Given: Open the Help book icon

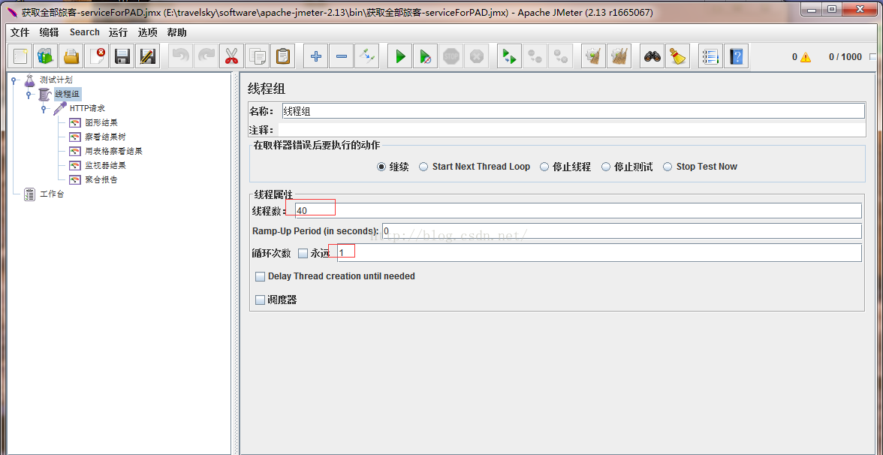Looking at the screenshot, I should (736, 56).
